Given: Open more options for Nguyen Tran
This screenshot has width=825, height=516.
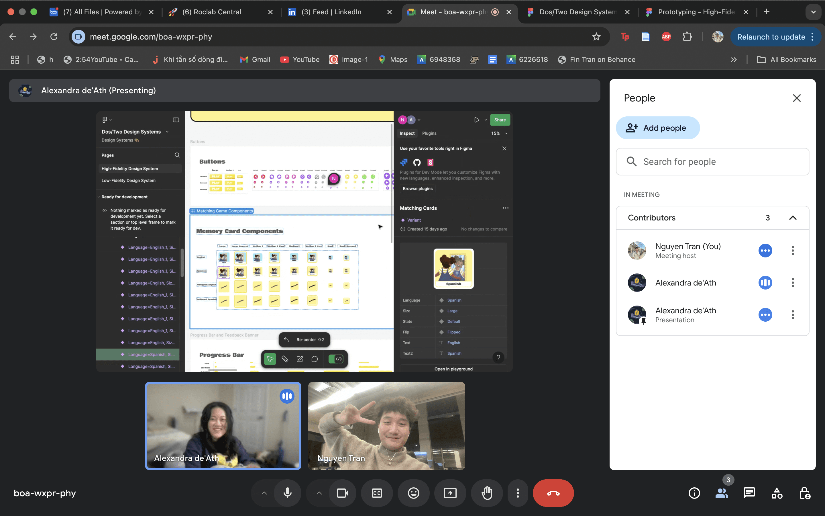Looking at the screenshot, I should click(x=793, y=251).
